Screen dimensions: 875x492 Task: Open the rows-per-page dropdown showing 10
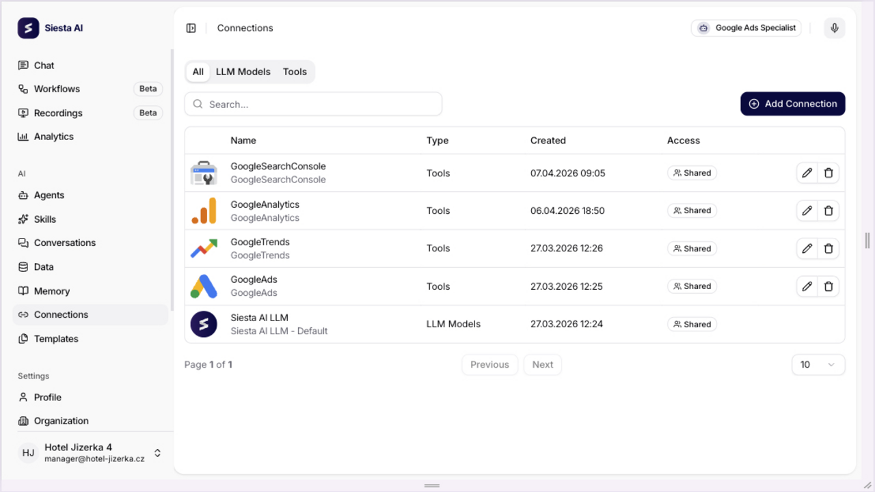pyautogui.click(x=818, y=364)
